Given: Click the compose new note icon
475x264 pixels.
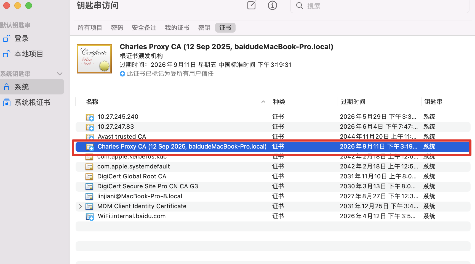Looking at the screenshot, I should tap(252, 5).
